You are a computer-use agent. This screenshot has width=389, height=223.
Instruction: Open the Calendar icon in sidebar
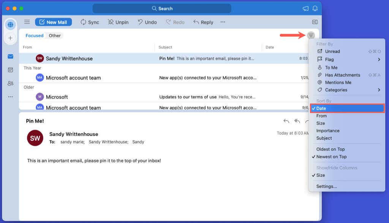click(x=10, y=70)
